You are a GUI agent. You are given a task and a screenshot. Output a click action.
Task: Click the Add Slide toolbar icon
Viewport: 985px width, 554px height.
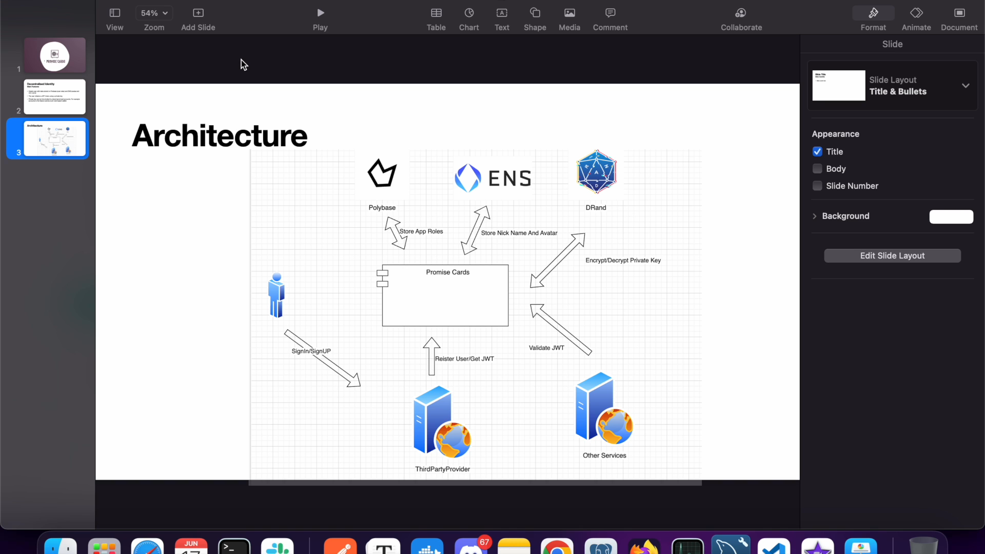[x=198, y=13]
